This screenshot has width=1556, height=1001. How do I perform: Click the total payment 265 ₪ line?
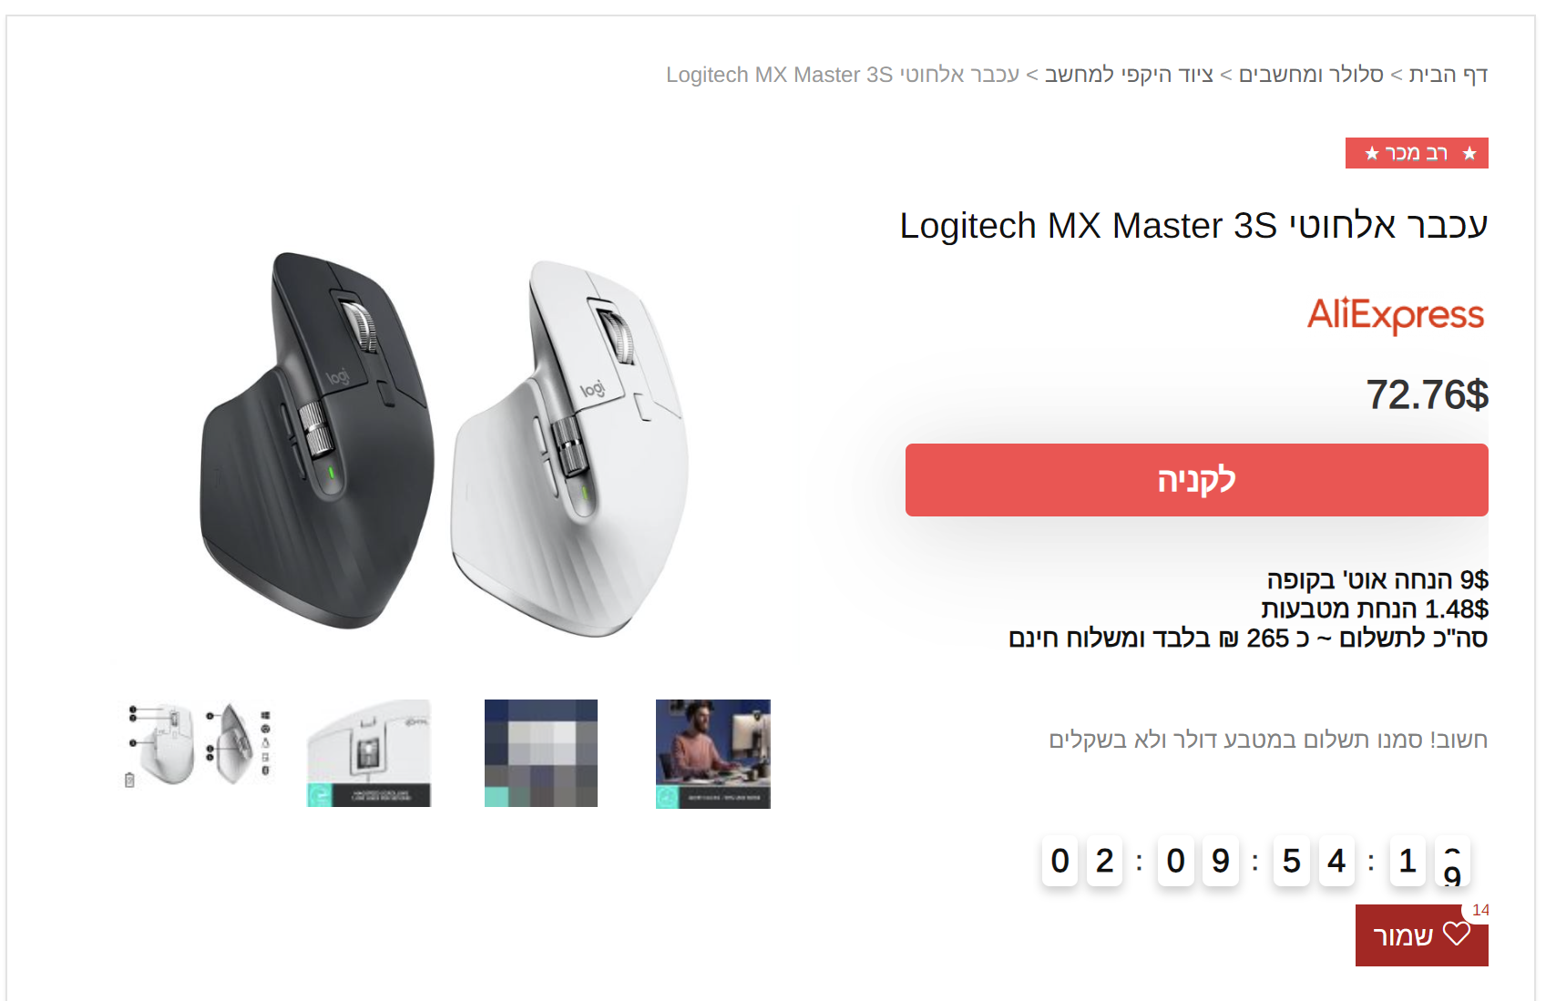click(x=1248, y=638)
